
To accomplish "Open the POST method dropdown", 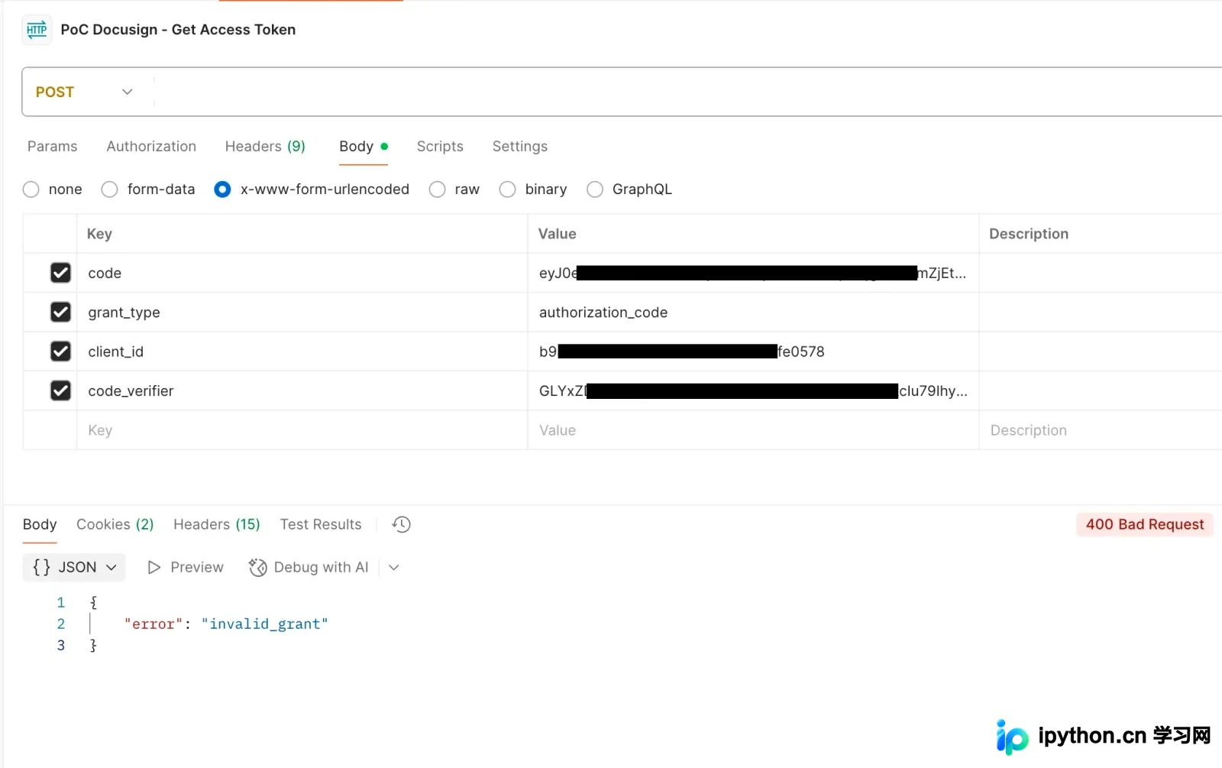I will pos(85,92).
